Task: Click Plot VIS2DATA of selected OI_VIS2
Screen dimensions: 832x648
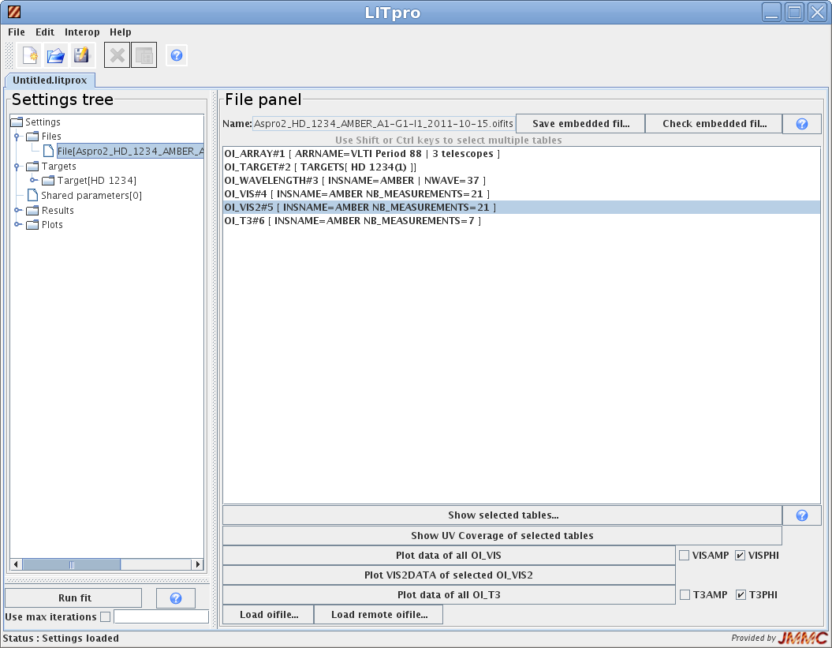Action: [449, 575]
